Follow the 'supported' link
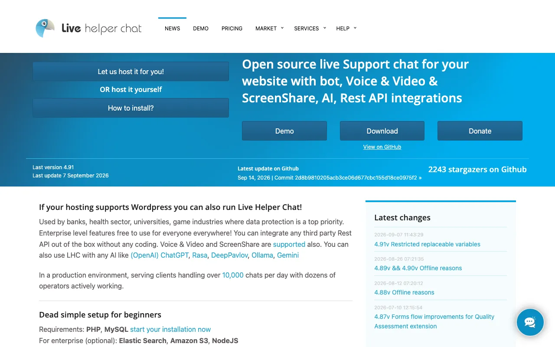Viewport: 555px width, 347px height. (289, 244)
